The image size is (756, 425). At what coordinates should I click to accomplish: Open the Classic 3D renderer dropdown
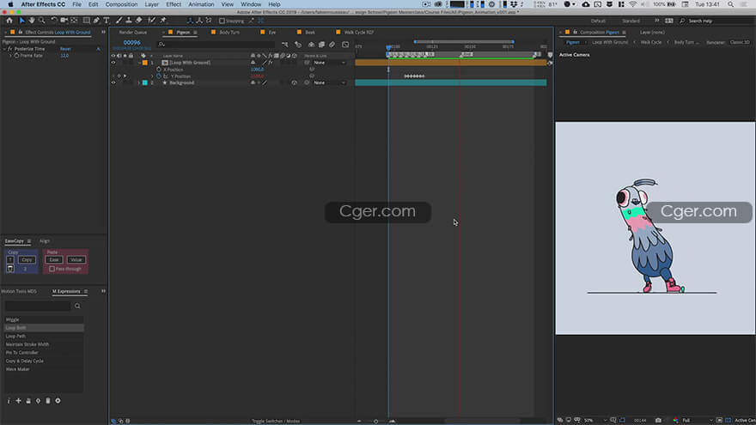click(x=740, y=42)
